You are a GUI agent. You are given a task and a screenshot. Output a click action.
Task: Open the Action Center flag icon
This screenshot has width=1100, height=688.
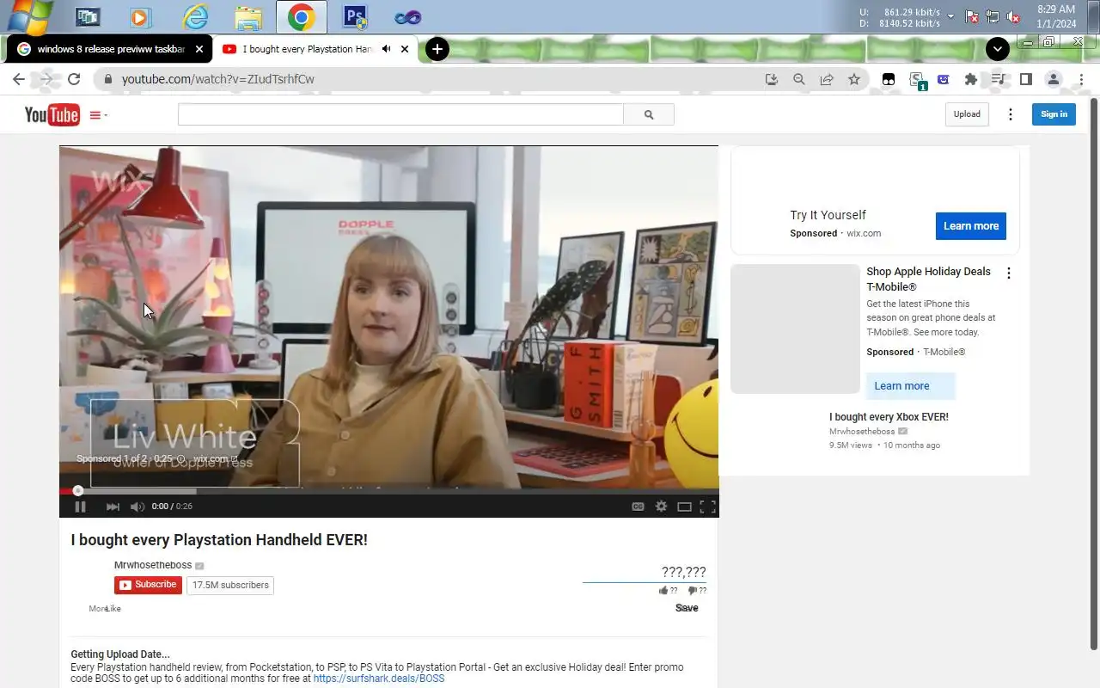(x=972, y=16)
